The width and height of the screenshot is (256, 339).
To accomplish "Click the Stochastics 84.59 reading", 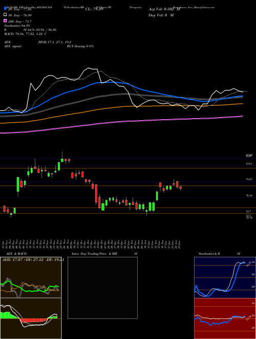I will (x=17, y=26).
